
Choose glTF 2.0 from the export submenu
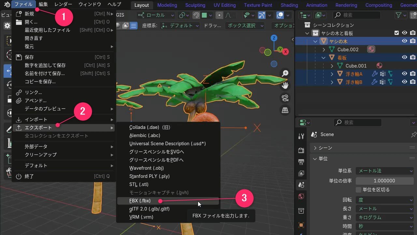(x=149, y=209)
